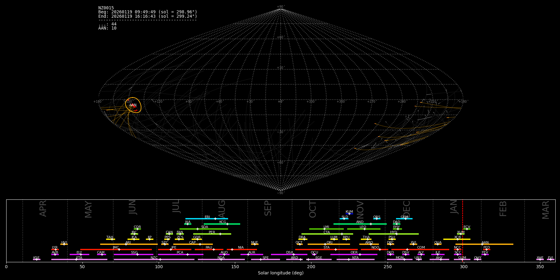Viewport: 560px width, 280px height.
Task: Select the Beg: 20260119 09:49:49 line
Action: coord(148,12)
